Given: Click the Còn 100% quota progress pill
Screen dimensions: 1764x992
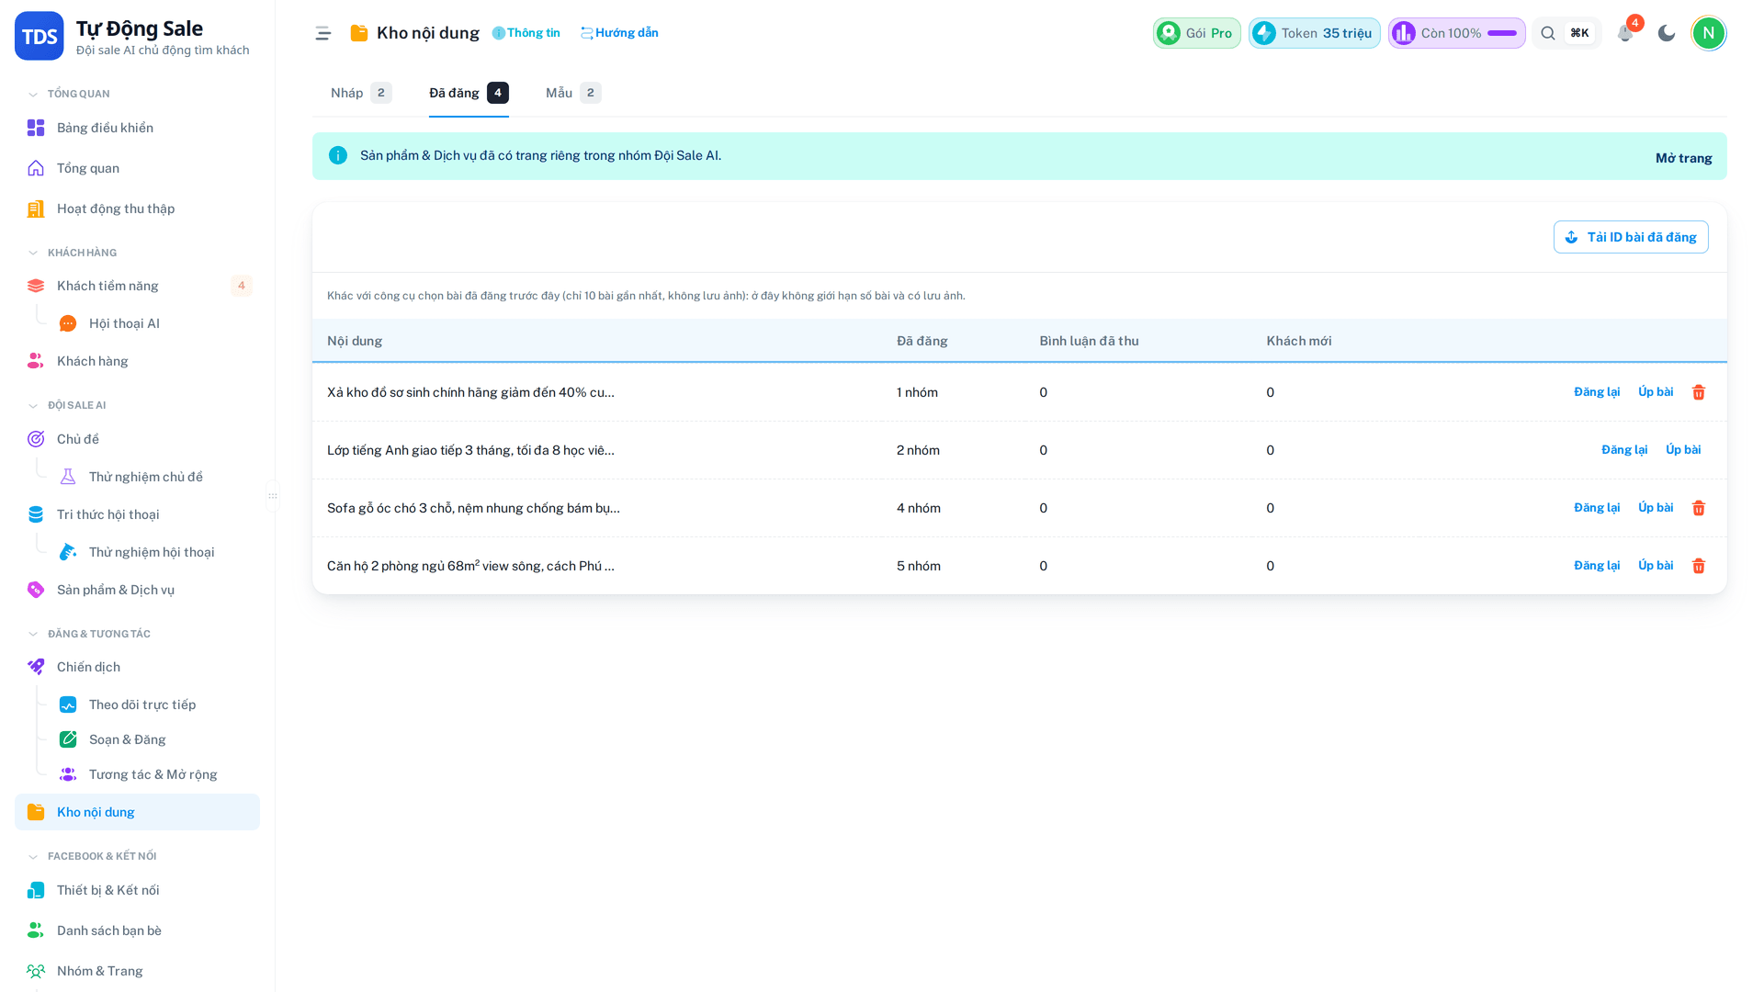Looking at the screenshot, I should (1457, 33).
